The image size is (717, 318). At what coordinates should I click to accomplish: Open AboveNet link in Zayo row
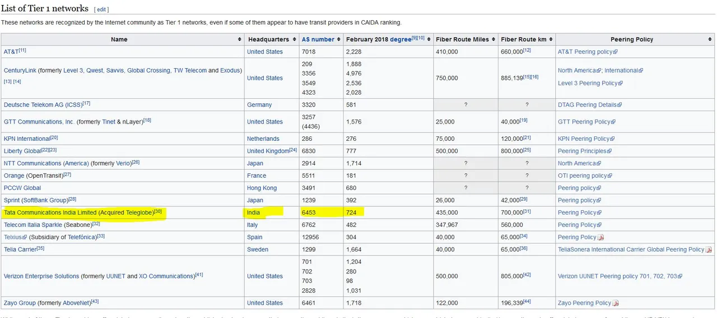click(x=77, y=303)
